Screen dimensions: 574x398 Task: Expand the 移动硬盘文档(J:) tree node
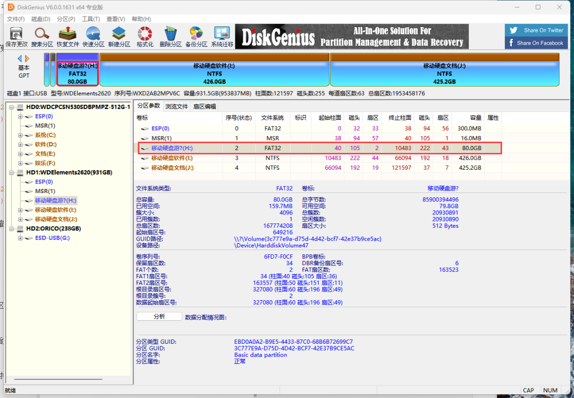click(x=21, y=219)
